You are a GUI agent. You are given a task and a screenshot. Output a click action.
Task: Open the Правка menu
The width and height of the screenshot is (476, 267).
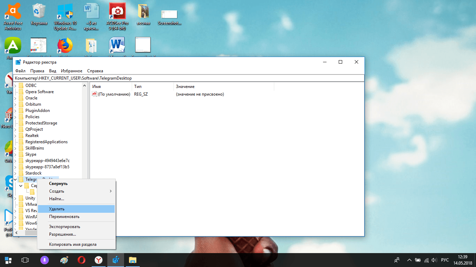pos(37,71)
